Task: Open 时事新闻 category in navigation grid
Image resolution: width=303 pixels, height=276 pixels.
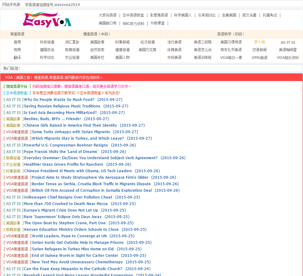Action: (123, 42)
